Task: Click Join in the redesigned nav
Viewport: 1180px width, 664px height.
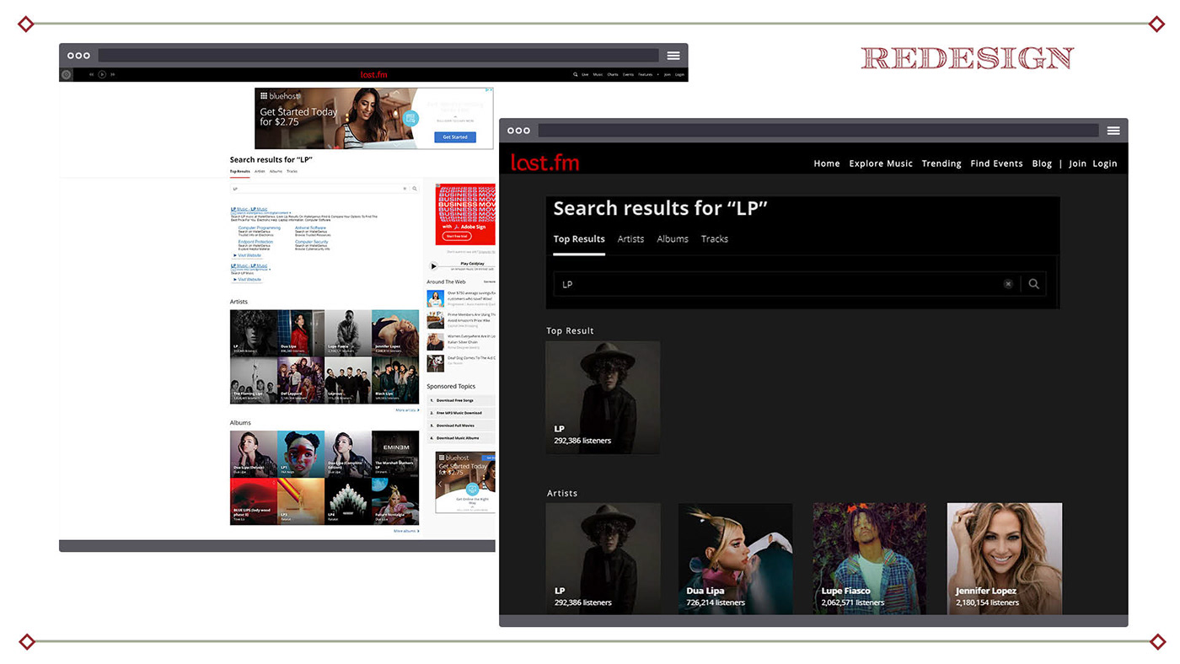Action: coord(1077,163)
